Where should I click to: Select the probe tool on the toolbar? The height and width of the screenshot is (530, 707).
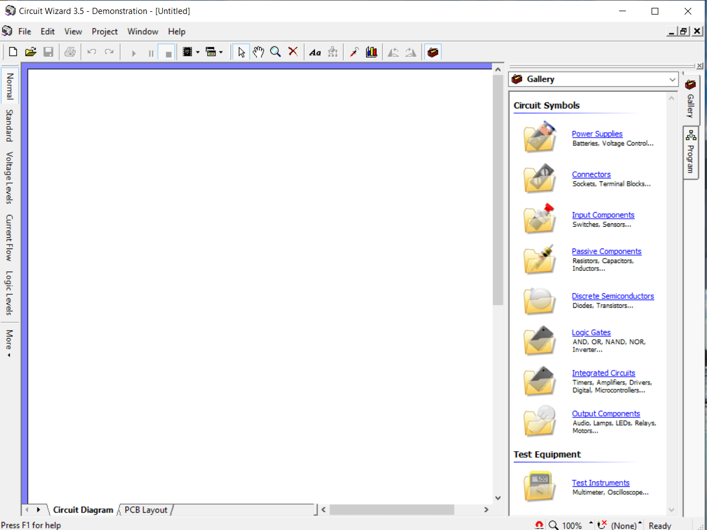354,51
